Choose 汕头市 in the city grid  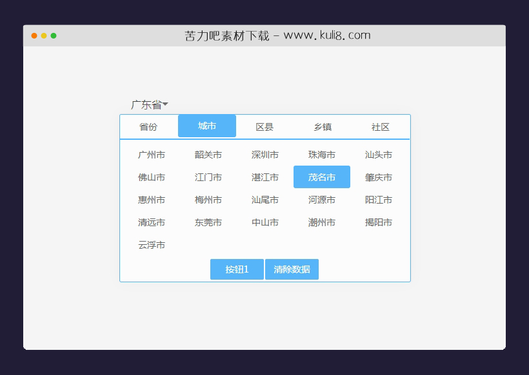[379, 155]
